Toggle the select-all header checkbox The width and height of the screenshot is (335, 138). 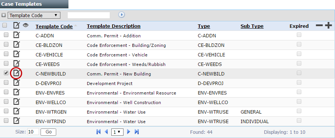coord(5,26)
